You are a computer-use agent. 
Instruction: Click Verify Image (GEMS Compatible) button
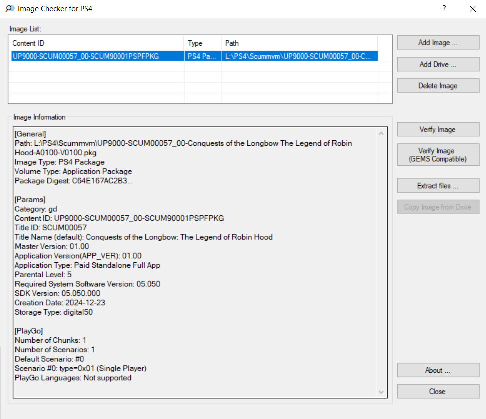click(438, 155)
